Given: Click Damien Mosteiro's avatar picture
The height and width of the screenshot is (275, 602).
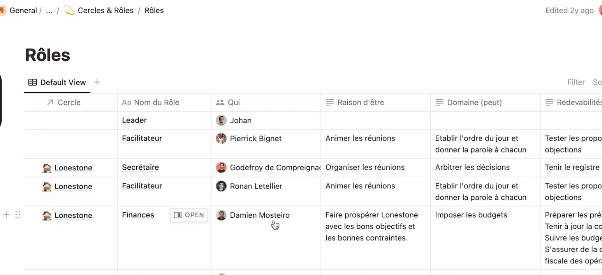Looking at the screenshot, I should [221, 215].
